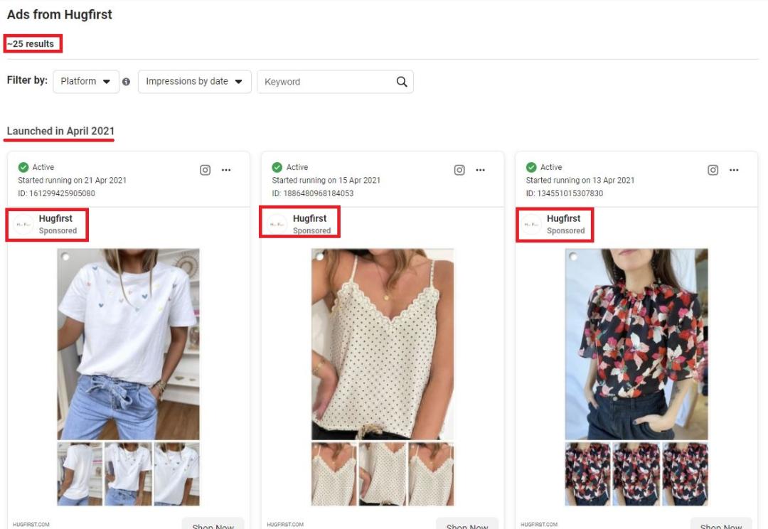
Task: Click 'Started running on 13 Apr 2021' text
Action: point(580,181)
